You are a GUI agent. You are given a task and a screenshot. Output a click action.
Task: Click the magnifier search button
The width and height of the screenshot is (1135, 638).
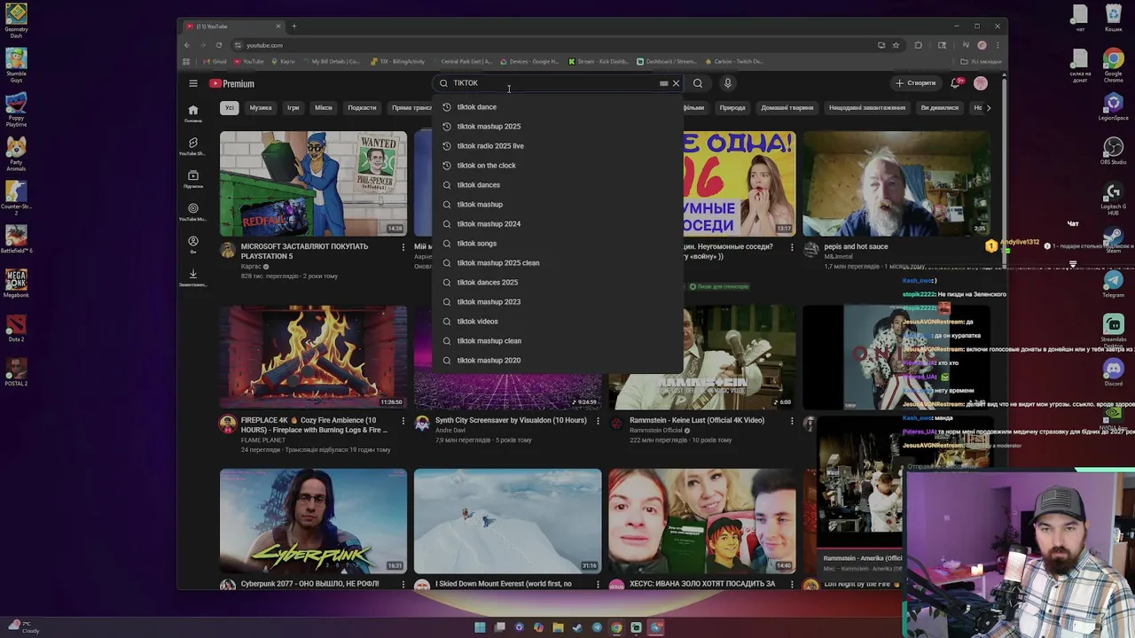pos(698,83)
